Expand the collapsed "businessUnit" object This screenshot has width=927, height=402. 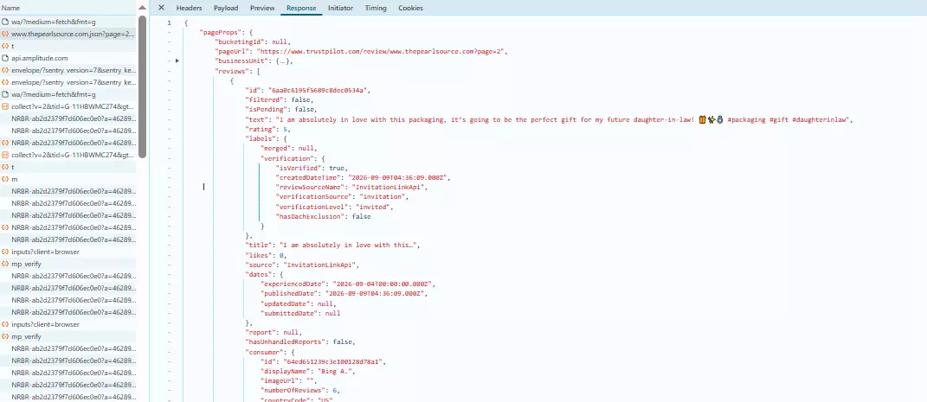coord(177,61)
